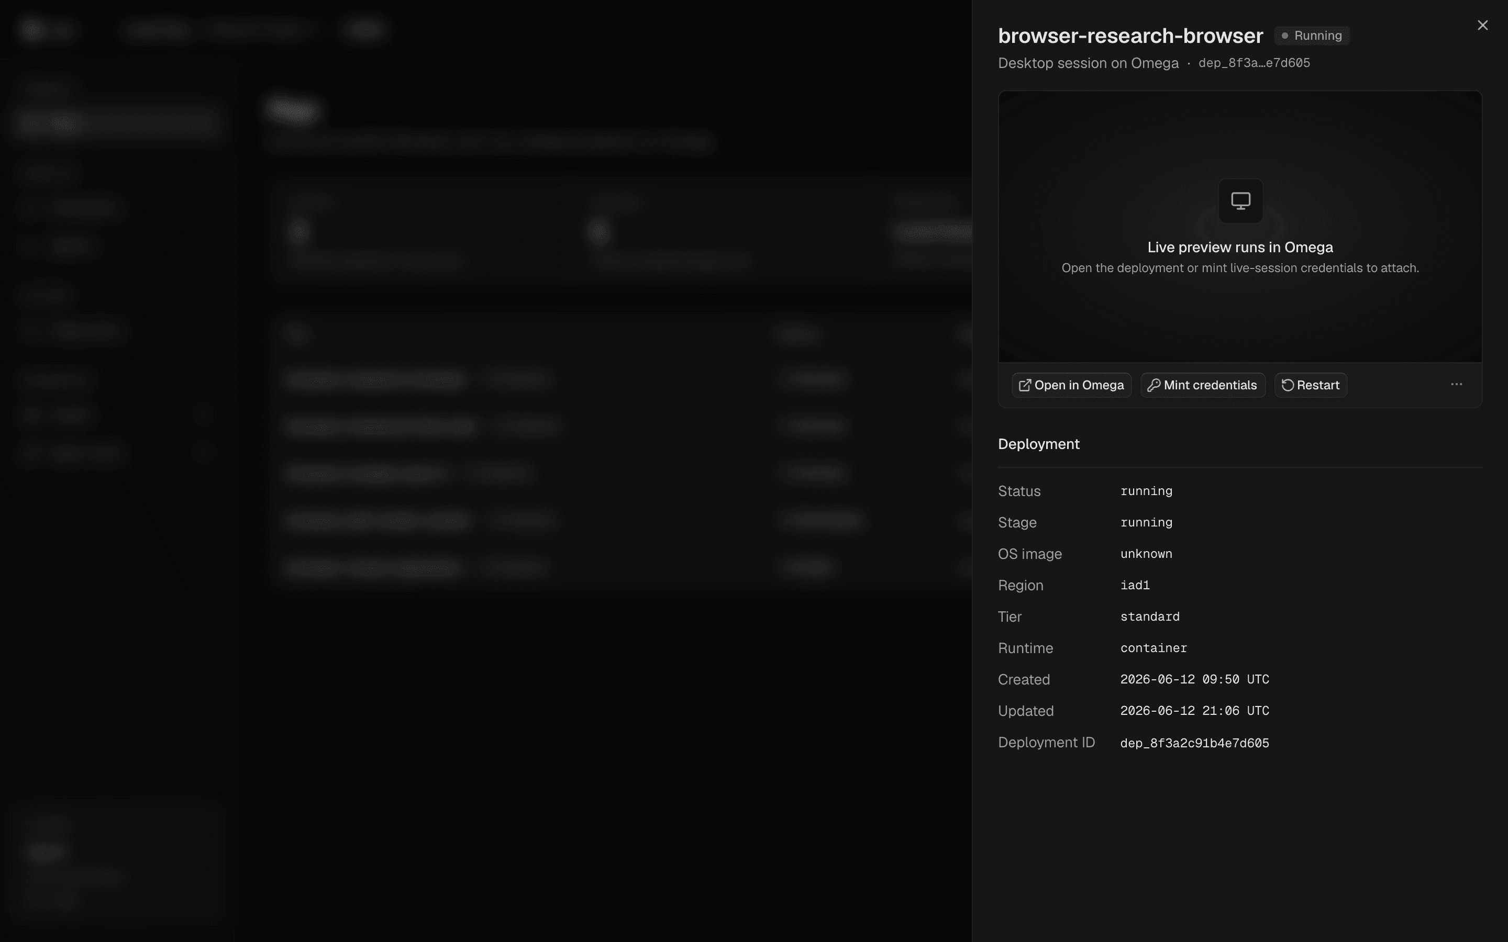Click 'Desktop session on Omega' subtitle
This screenshot has width=1508, height=942.
click(1088, 63)
